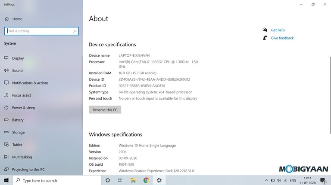Open Action Center notifications icon
The height and width of the screenshot is (185, 331).
pos(322,180)
